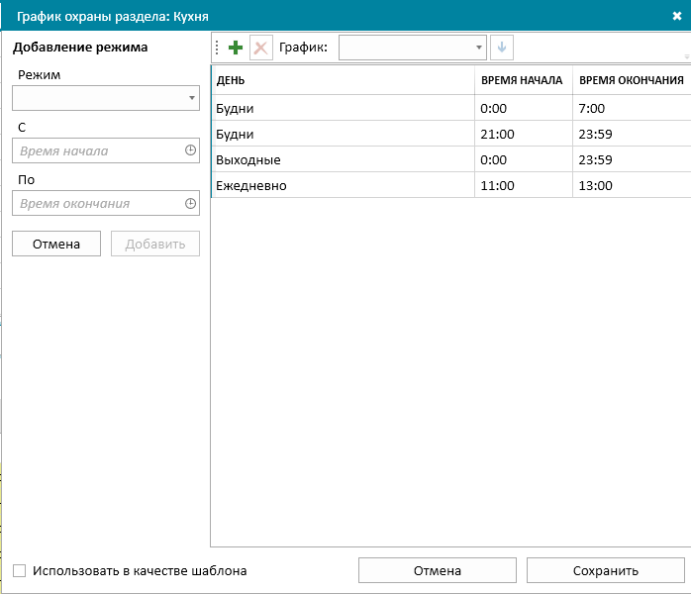Click the 13:00 end time cell
This screenshot has height=594, width=691.
coord(632,185)
